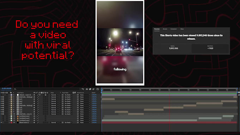
Task: Click the shy switch icon of layer 7
Action: pyautogui.click(x=34, y=108)
